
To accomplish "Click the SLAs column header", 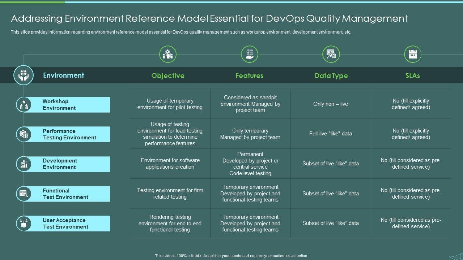I will 413,75.
